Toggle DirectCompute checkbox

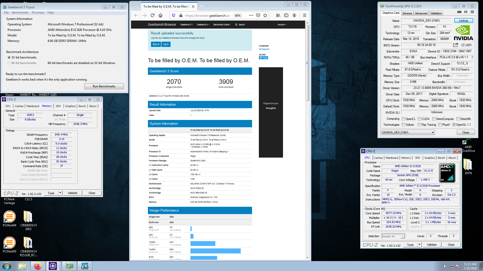coord(434,119)
